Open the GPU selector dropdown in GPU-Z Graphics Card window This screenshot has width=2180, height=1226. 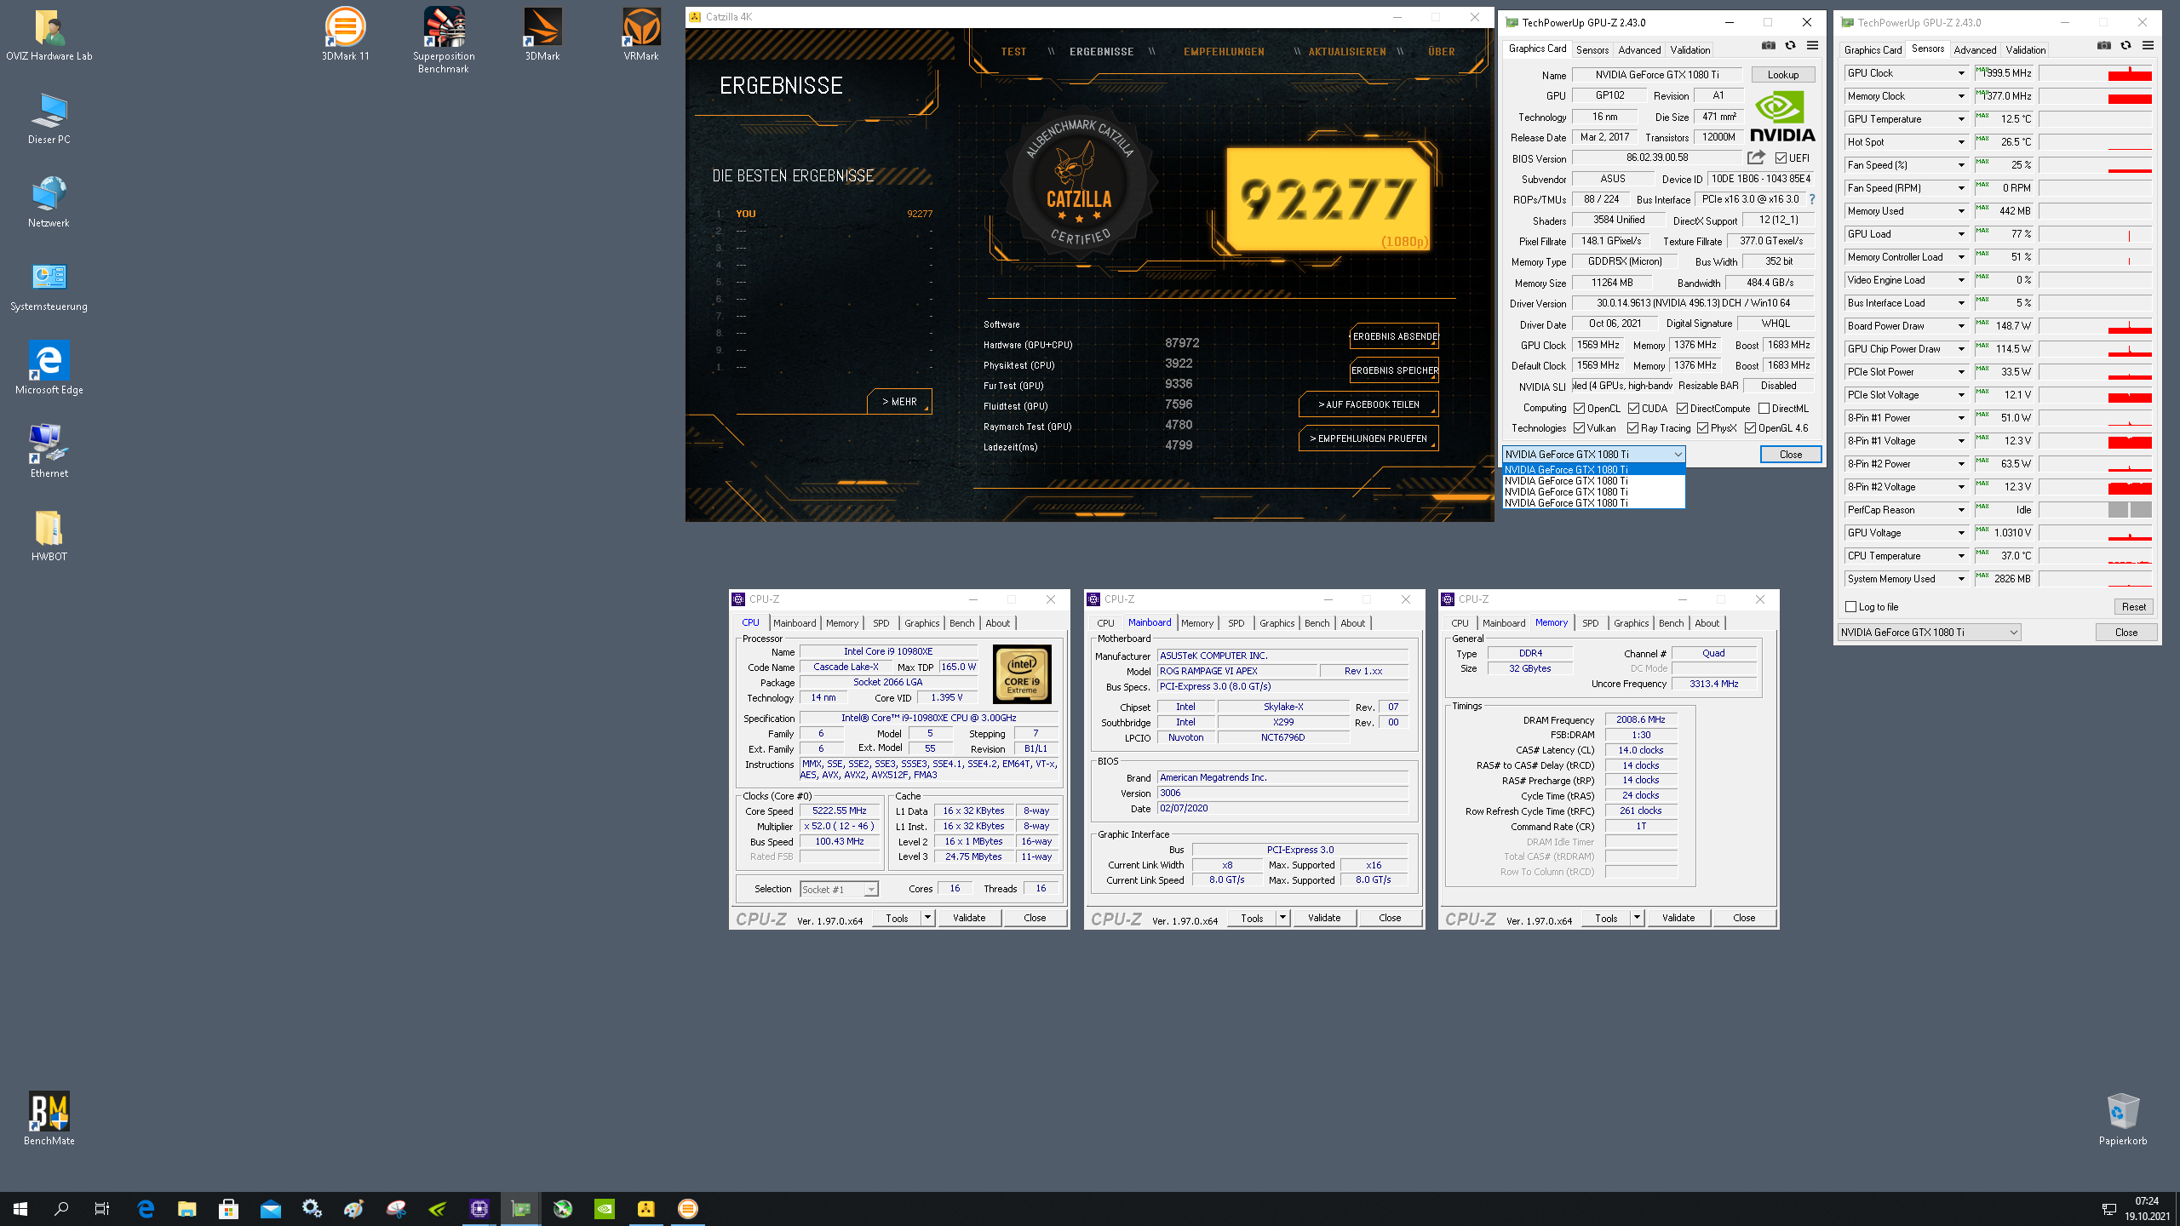[1593, 455]
